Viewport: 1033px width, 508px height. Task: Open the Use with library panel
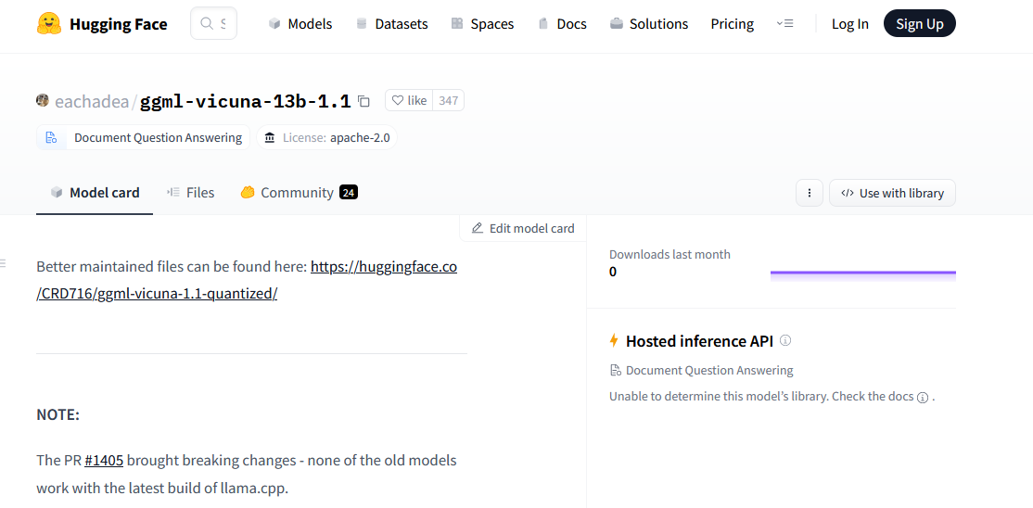[x=892, y=193]
